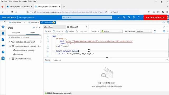Viewport: 169px width, 95px height.
Task: Click Publish all button
Action: [48, 22]
